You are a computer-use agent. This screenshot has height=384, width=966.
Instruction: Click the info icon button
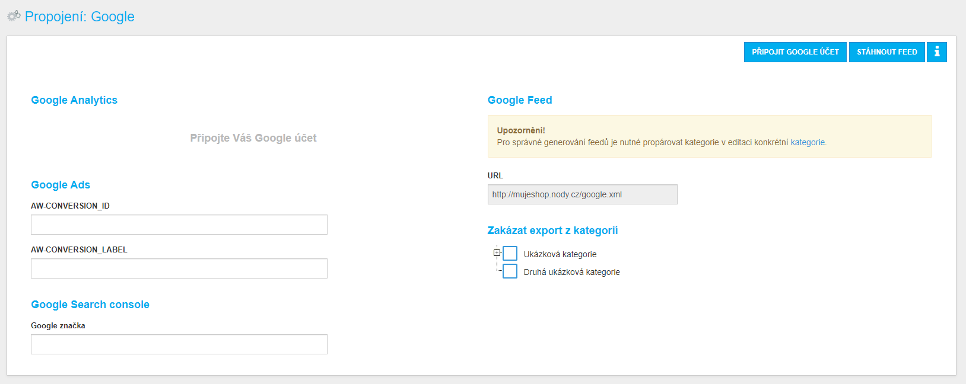[x=936, y=52]
